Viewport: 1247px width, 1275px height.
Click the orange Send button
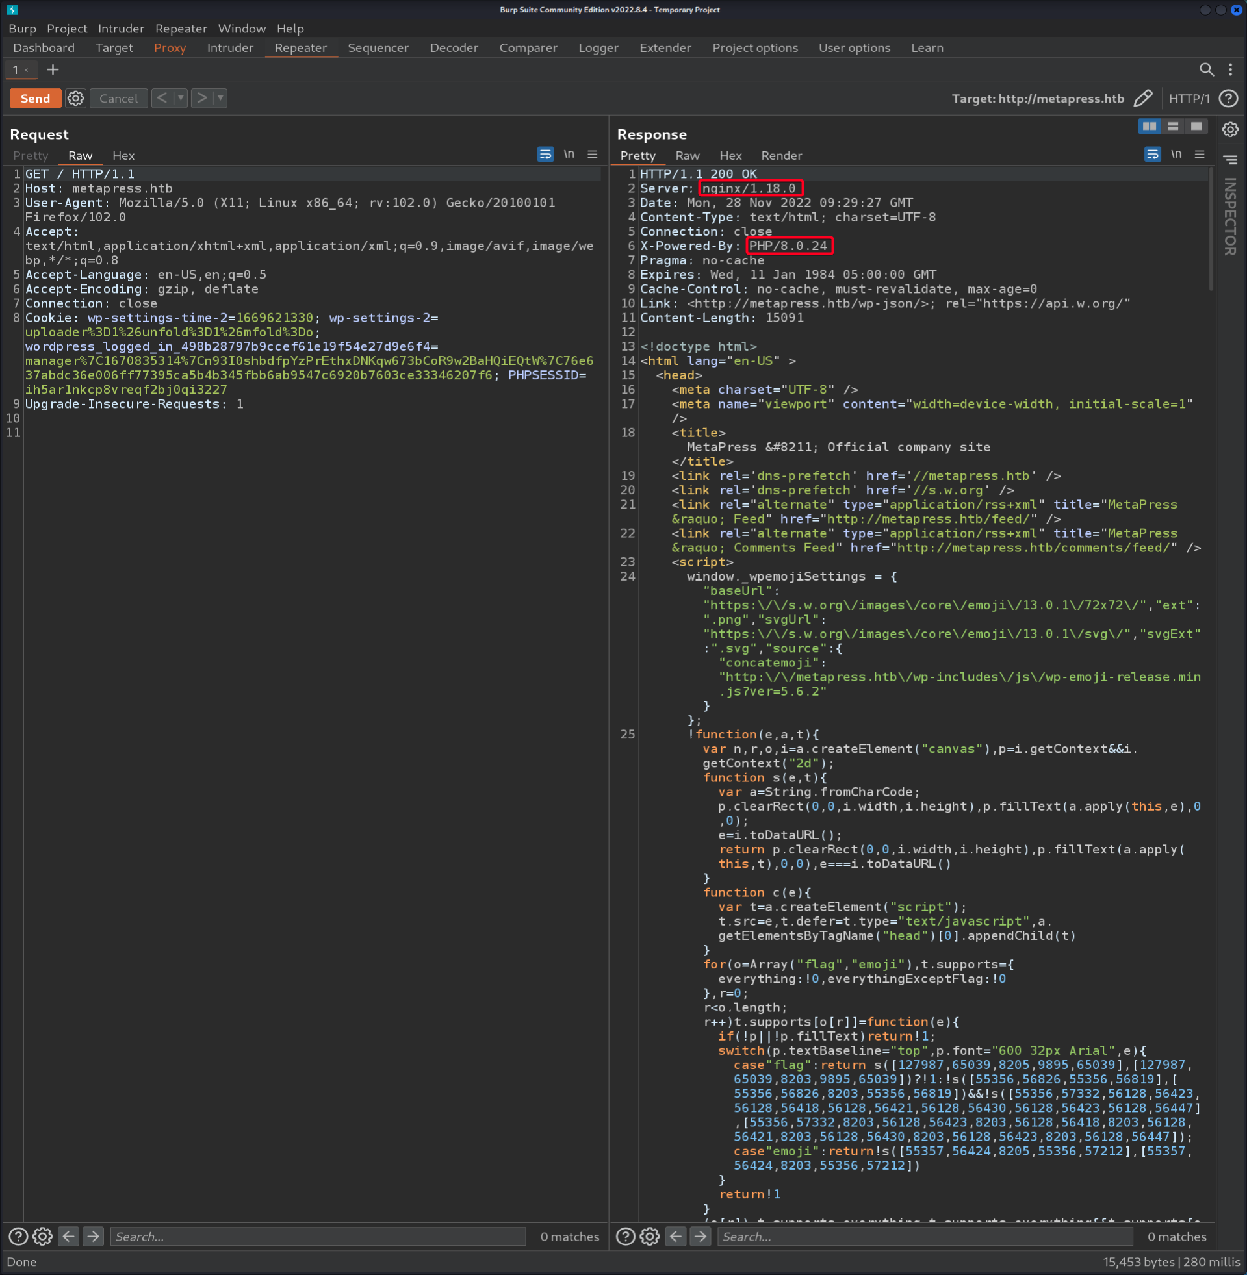pos(35,98)
